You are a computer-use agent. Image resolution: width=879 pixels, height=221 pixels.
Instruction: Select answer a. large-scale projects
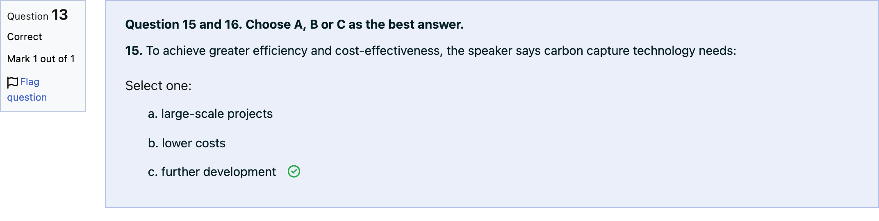pyautogui.click(x=210, y=114)
